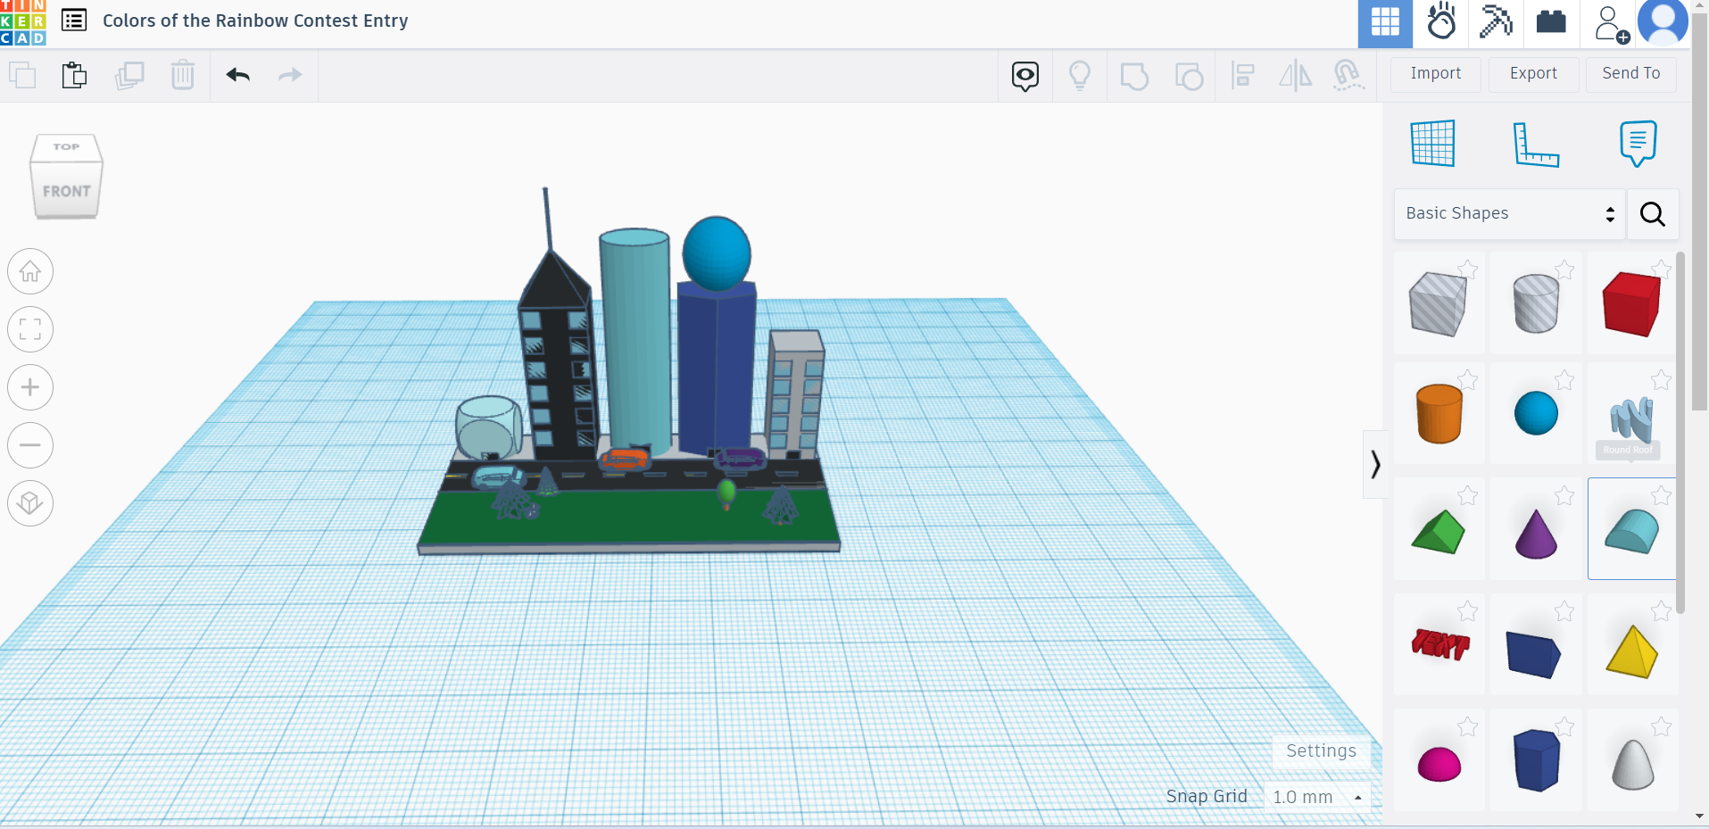This screenshot has height=829, width=1709.
Task: Open the Tinkercad designs menu
Action: [x=74, y=21]
